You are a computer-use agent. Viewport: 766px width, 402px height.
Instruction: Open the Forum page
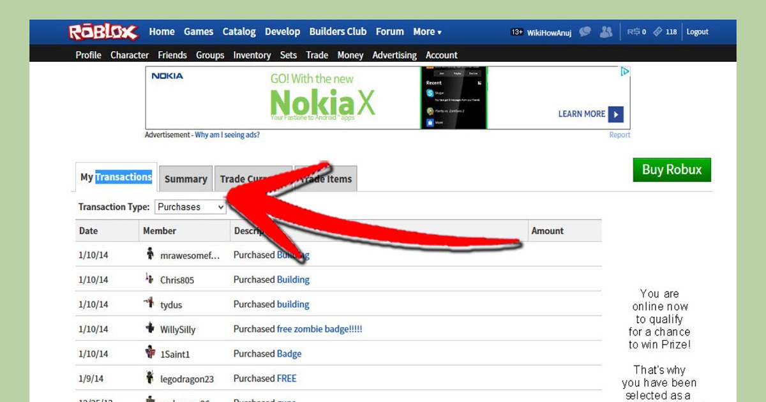point(389,31)
